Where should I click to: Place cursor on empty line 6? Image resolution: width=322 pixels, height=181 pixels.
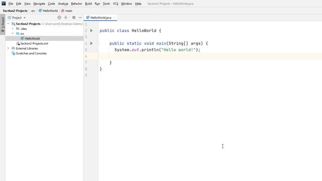pos(210,56)
